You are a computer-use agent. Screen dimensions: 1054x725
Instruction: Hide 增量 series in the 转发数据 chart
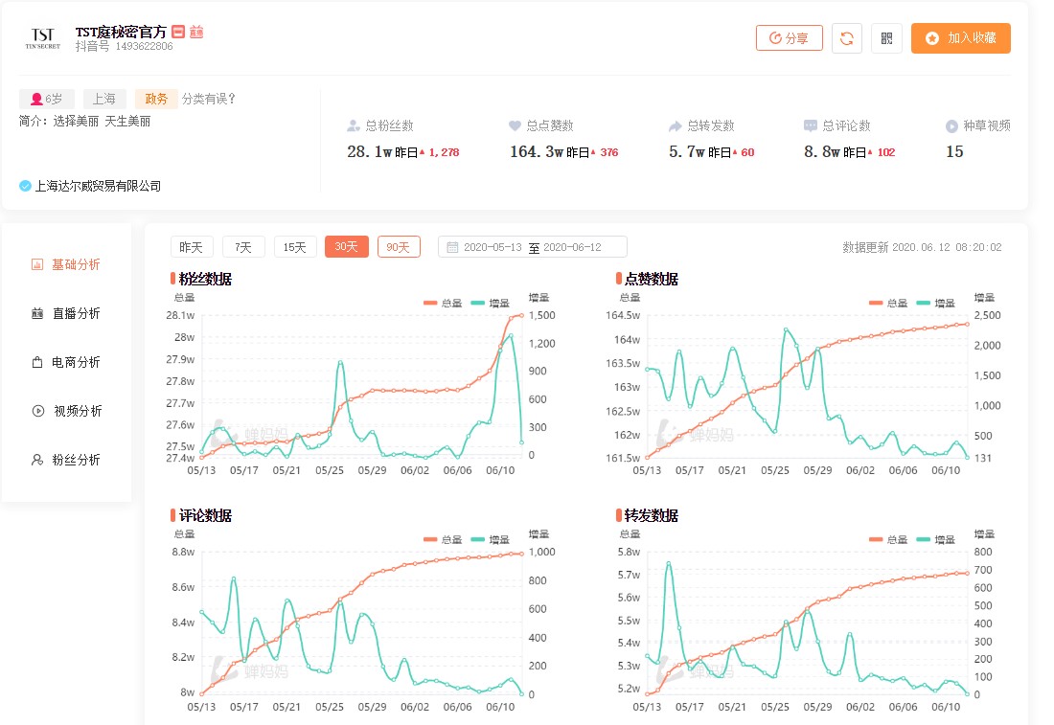point(936,539)
